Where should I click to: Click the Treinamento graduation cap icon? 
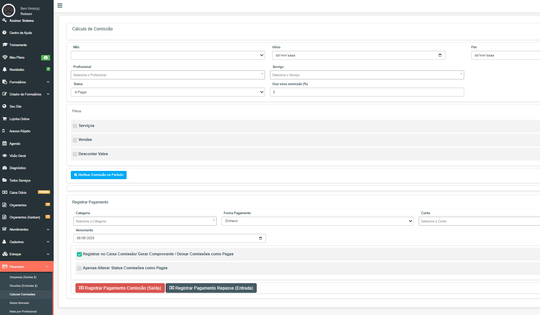[5, 45]
